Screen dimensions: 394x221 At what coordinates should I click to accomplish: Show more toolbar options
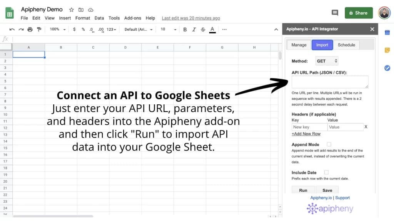coord(224,29)
